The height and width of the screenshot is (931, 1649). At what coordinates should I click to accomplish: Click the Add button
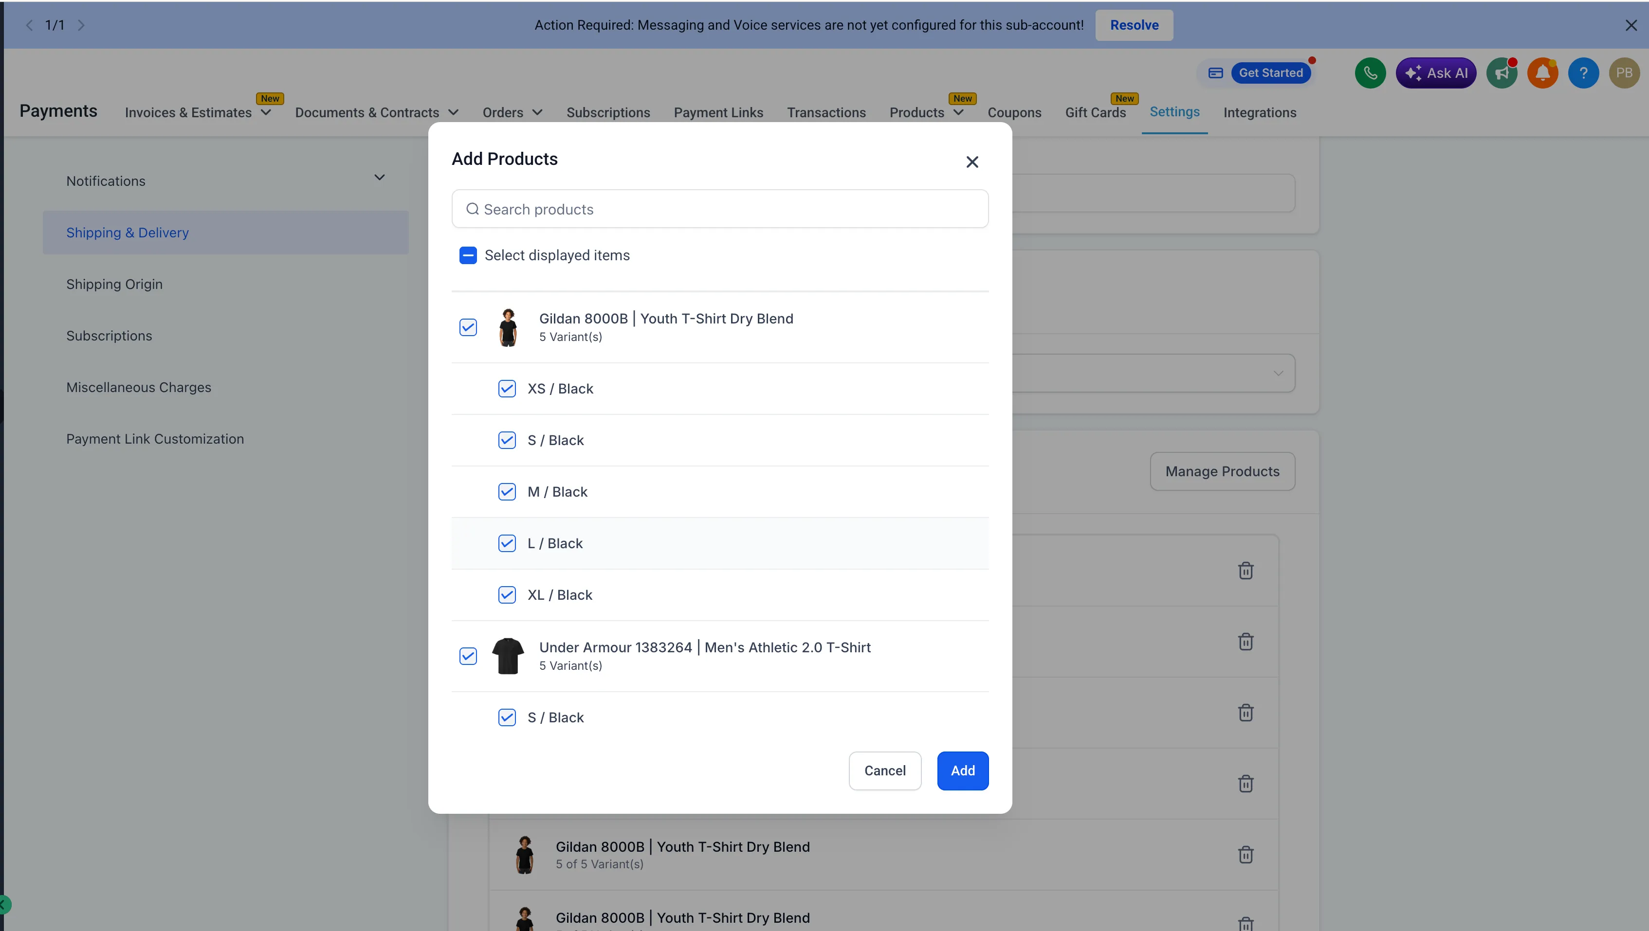(962, 770)
